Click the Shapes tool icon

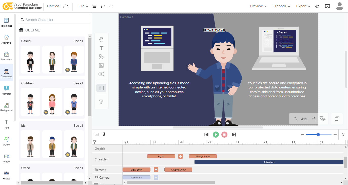point(101,57)
